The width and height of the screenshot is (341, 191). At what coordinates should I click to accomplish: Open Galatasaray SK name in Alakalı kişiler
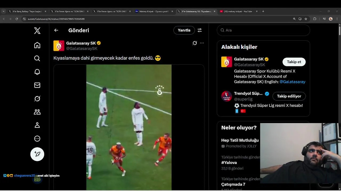pyautogui.click(x=249, y=59)
